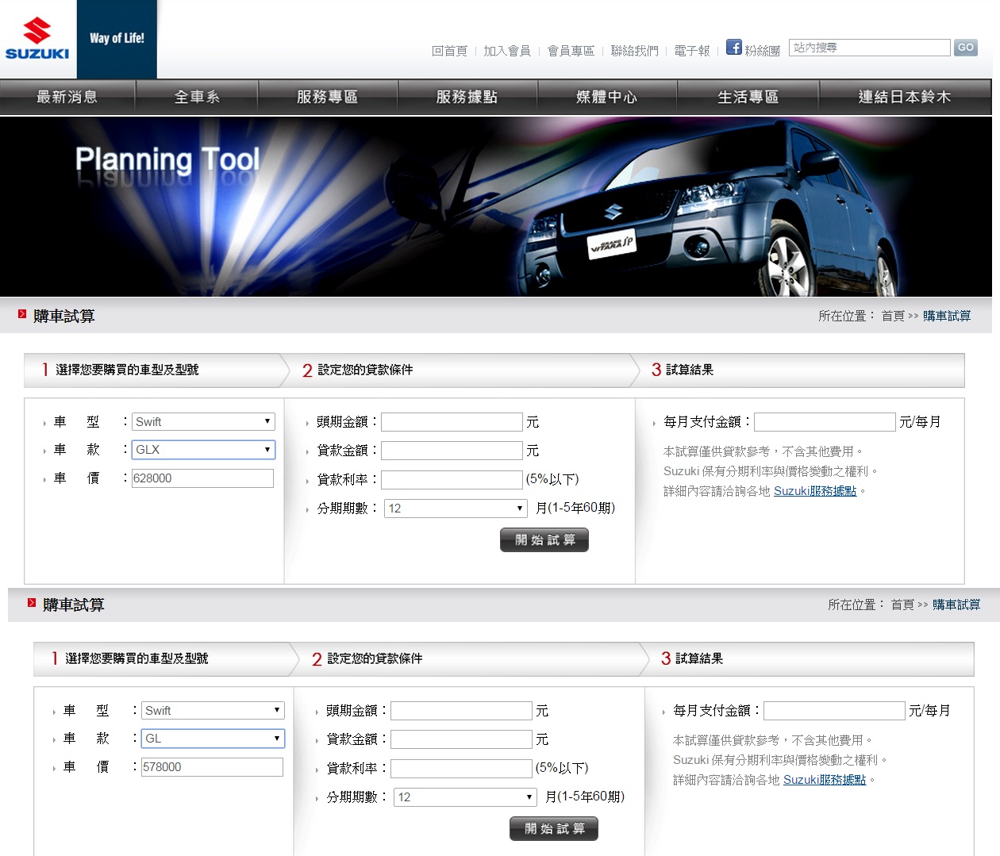Click the 站內搜尋 search field
The image size is (1000, 856).
869,48
